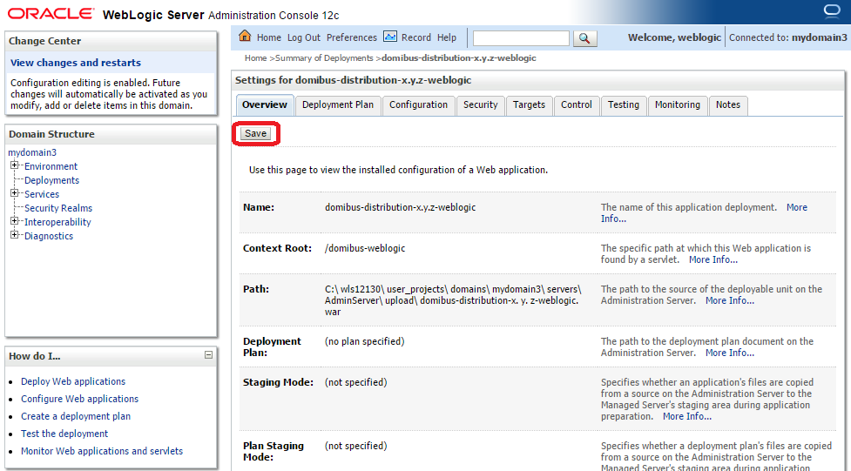Open Interoperability in Domain Structure
Viewport: 851px width, 471px height.
[57, 222]
